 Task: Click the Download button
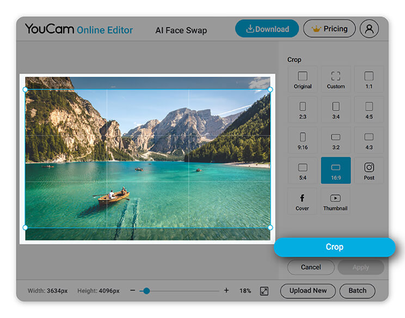267,29
